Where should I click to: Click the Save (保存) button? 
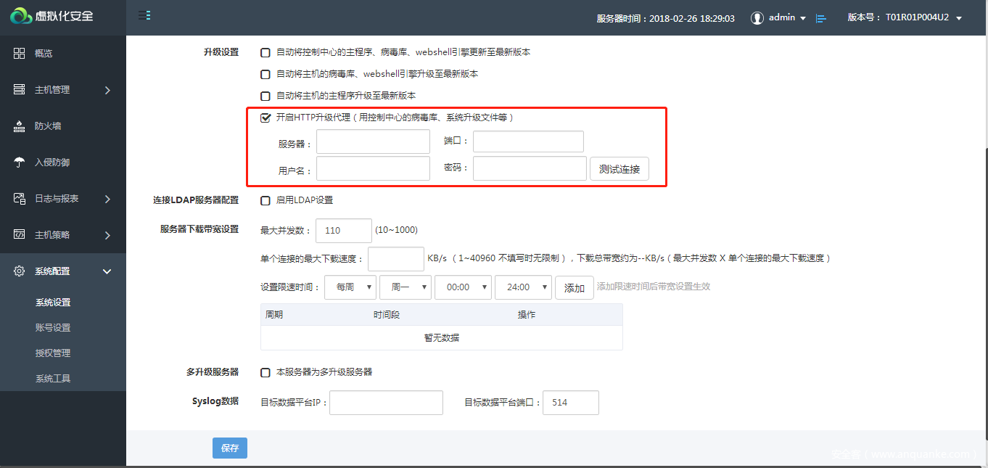[230, 448]
